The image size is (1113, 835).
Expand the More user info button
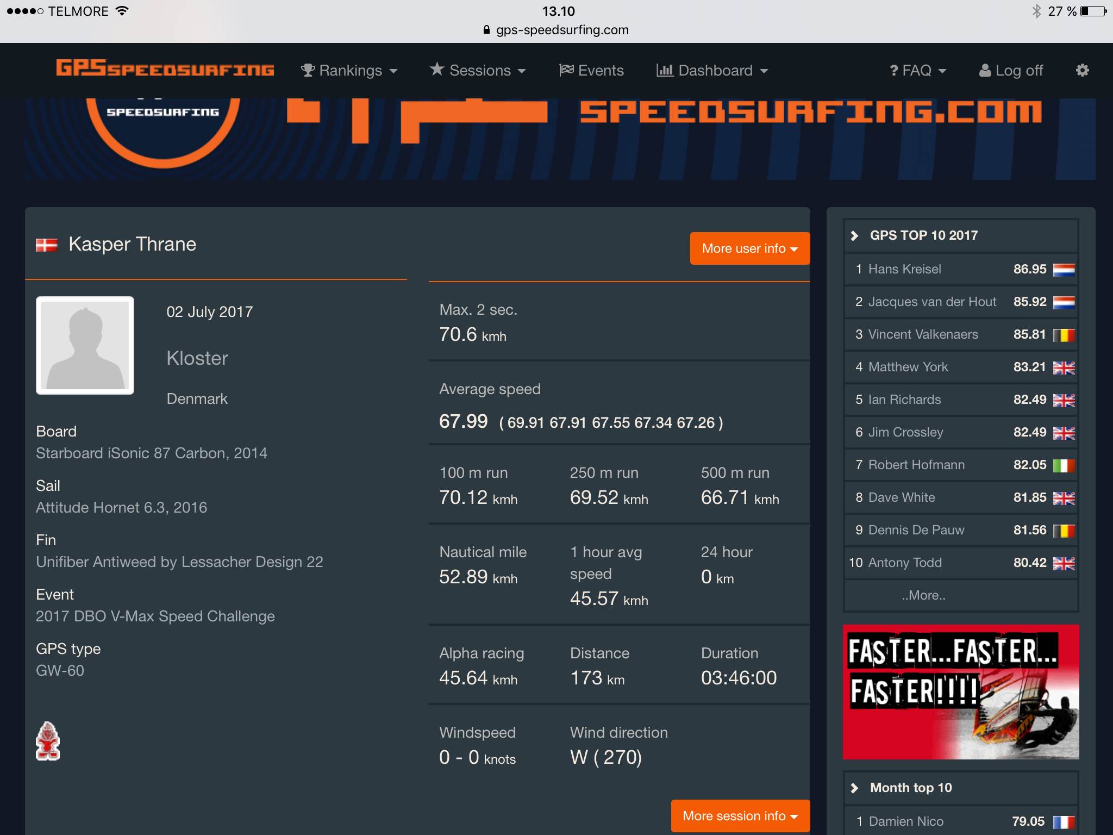point(749,248)
